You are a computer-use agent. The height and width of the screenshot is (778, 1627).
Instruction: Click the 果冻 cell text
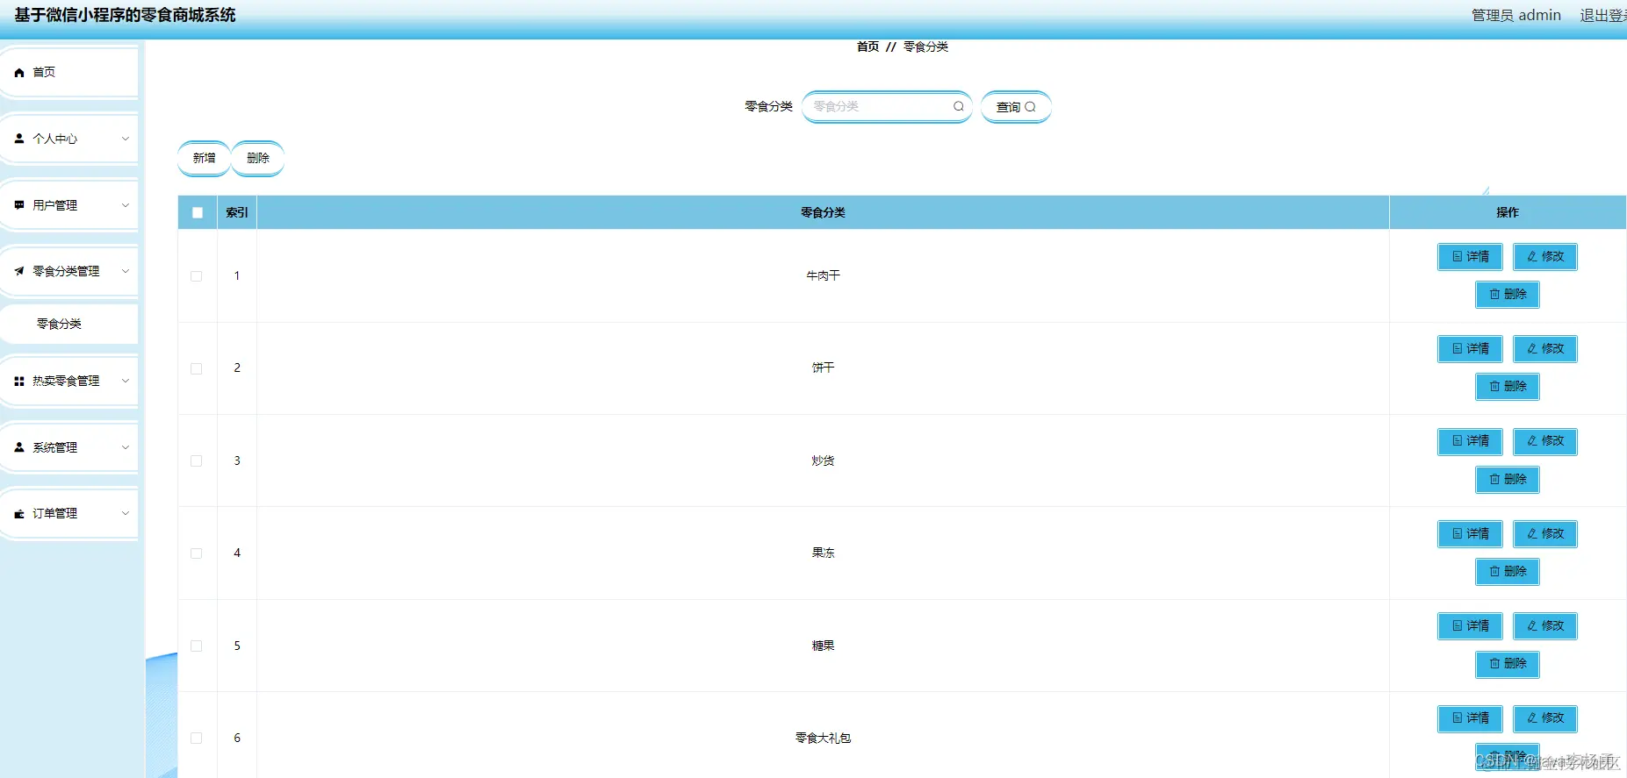[x=823, y=553]
